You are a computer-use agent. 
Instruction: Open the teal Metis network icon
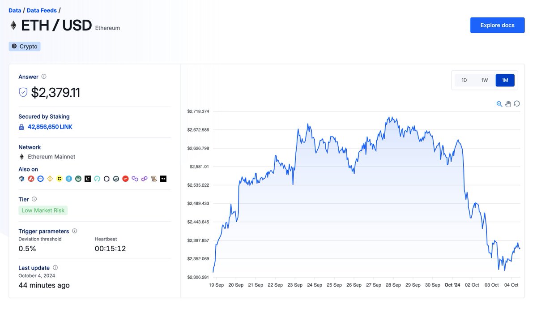pyautogui.click(x=97, y=179)
